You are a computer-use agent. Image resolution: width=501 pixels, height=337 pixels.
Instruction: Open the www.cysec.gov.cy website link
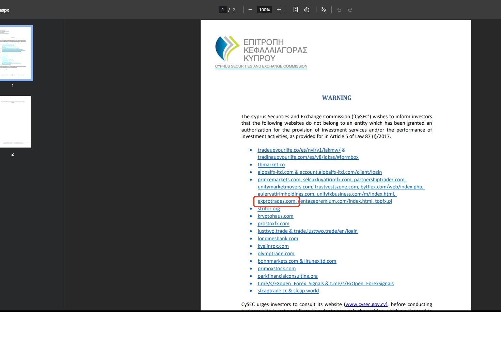click(x=366, y=304)
